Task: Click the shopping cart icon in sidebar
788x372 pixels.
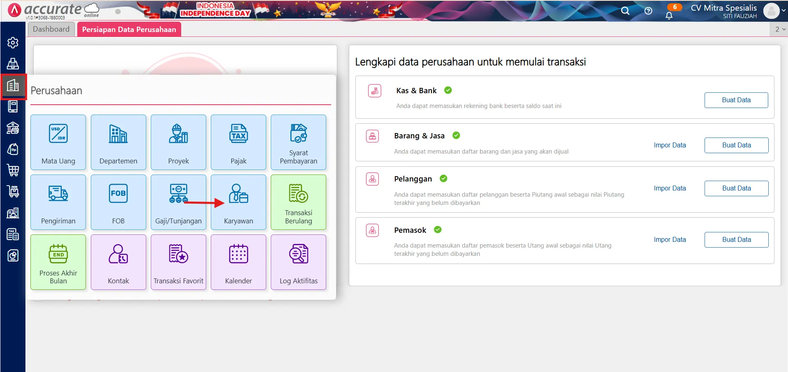Action: [x=13, y=170]
